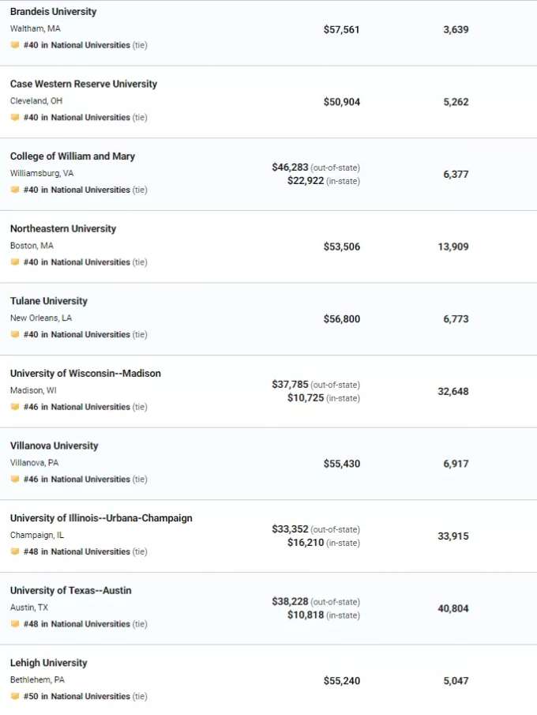
Task: Click the ranking badge icon for Case Western Reserve
Action: pyautogui.click(x=15, y=118)
